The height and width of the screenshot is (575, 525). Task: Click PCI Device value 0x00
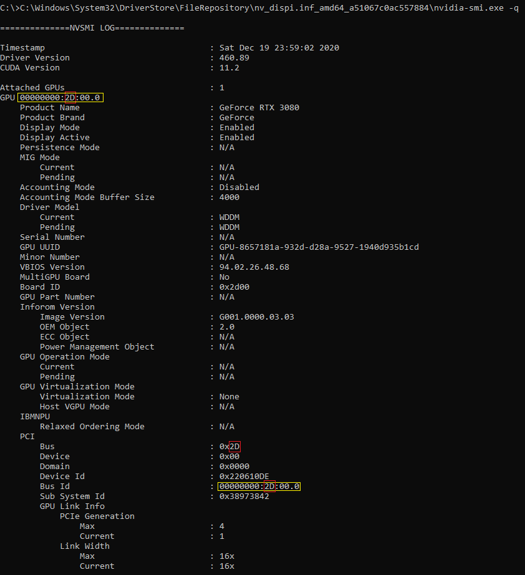pyautogui.click(x=229, y=457)
